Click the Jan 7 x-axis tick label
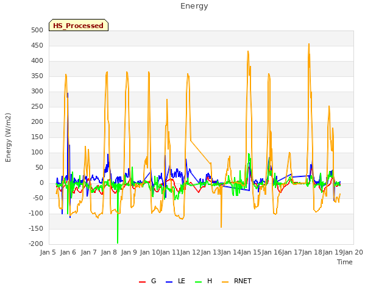The width and height of the screenshot is (390, 293). tap(88, 252)
